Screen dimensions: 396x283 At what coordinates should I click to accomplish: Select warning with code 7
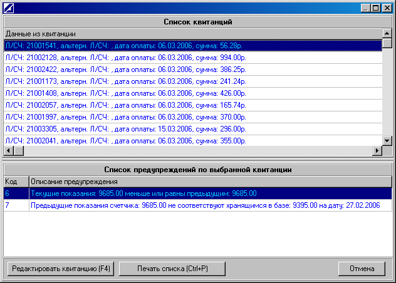188,205
